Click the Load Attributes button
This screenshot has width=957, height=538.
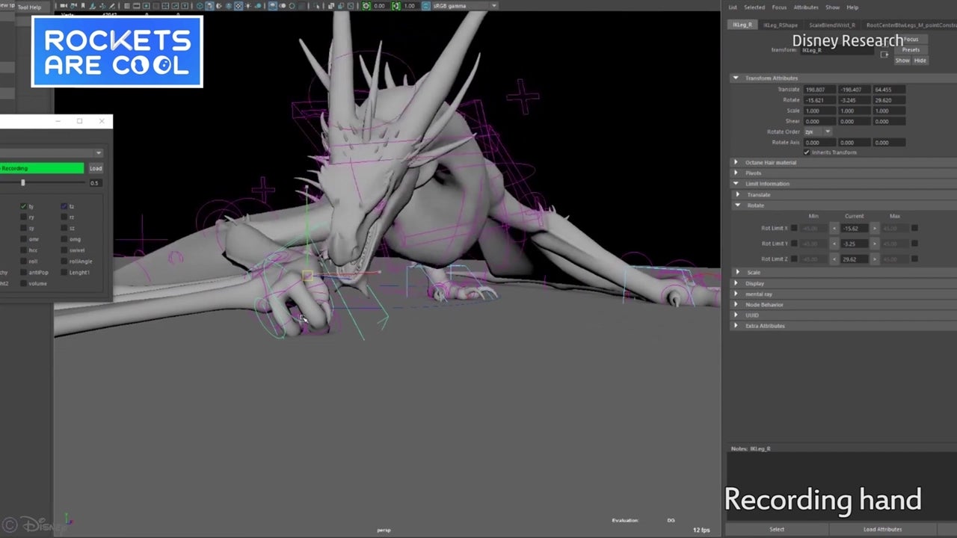click(x=882, y=529)
